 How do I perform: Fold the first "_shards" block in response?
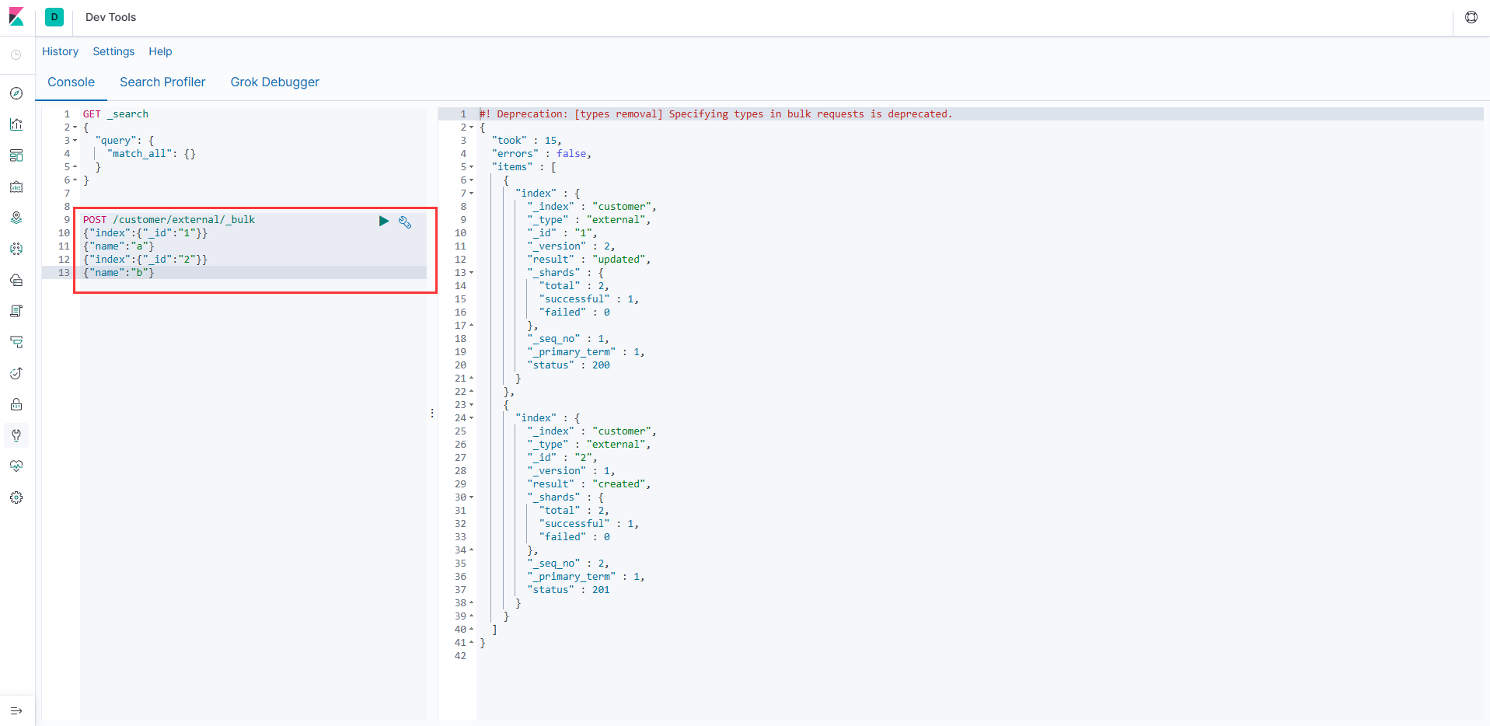472,273
